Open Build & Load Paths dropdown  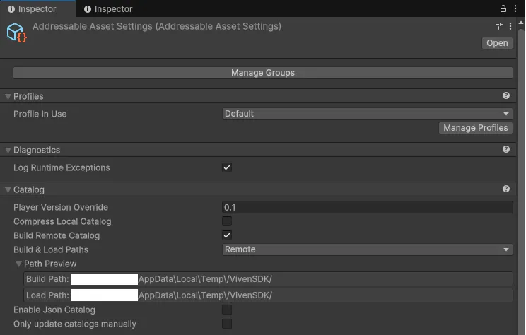pos(367,249)
